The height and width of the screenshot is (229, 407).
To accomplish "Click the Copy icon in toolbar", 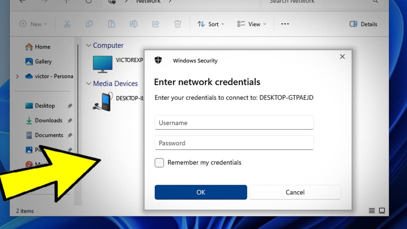I will point(89,24).
